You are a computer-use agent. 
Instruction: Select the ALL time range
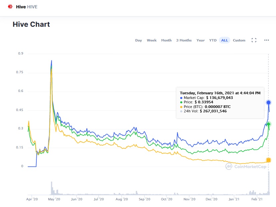[x=224, y=40]
